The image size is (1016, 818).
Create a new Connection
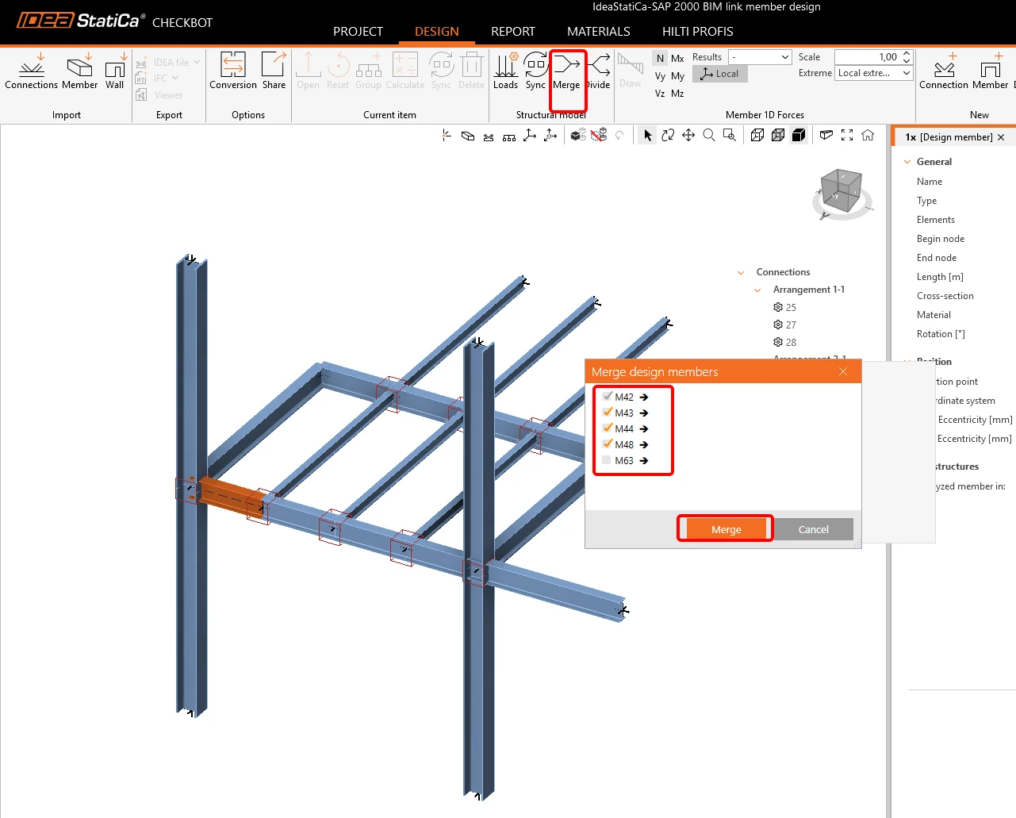[x=944, y=71]
